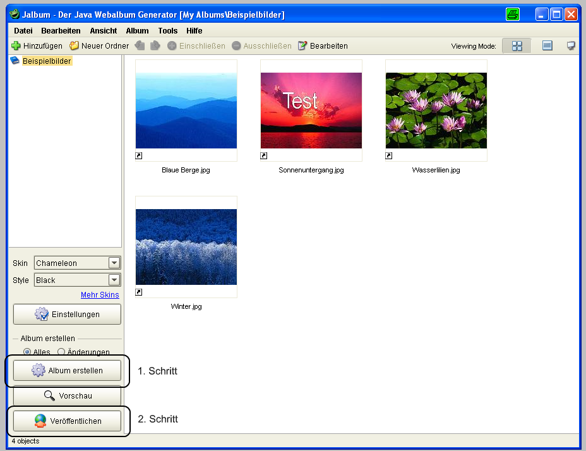Image resolution: width=586 pixels, height=451 pixels.
Task: Follow the Mehr Skins link
Action: click(x=100, y=295)
